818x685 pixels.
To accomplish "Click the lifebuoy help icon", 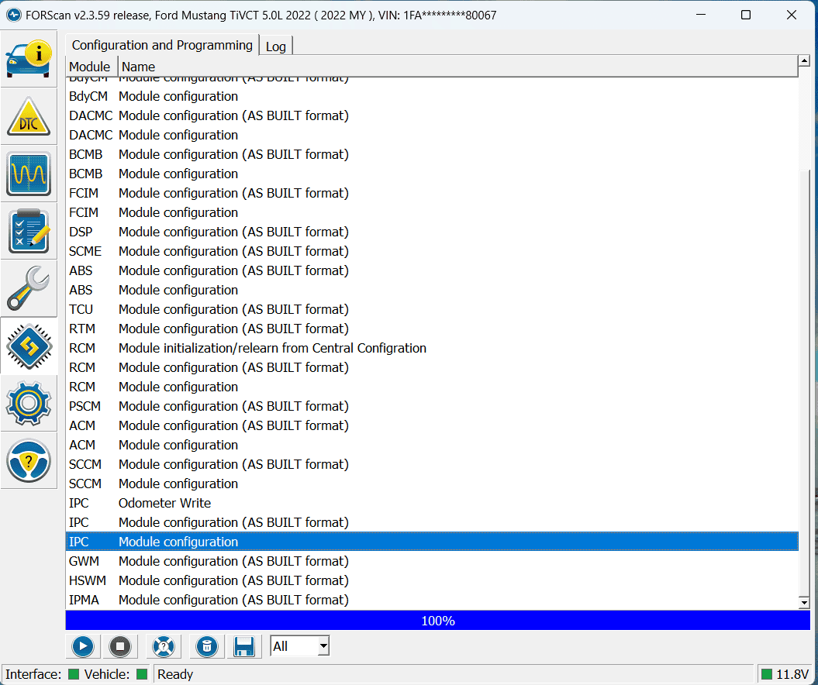I will pos(164,646).
